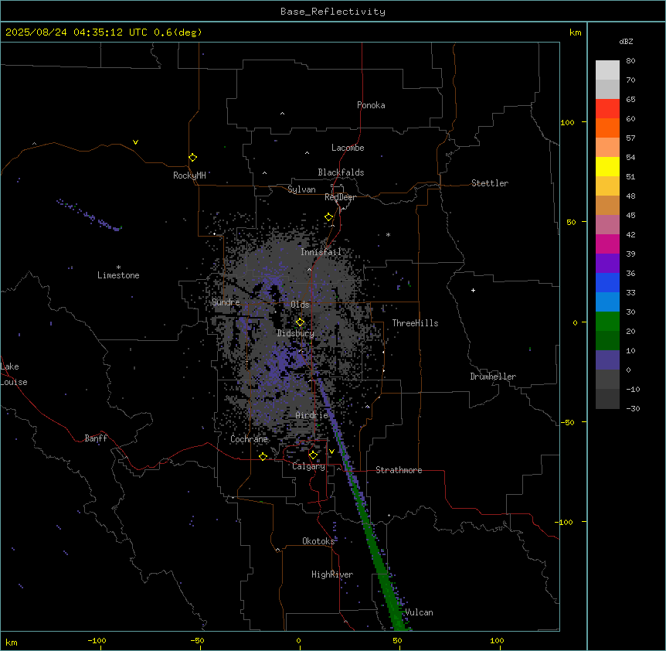Select the green 20-30 dBZ legend band

tap(607, 322)
